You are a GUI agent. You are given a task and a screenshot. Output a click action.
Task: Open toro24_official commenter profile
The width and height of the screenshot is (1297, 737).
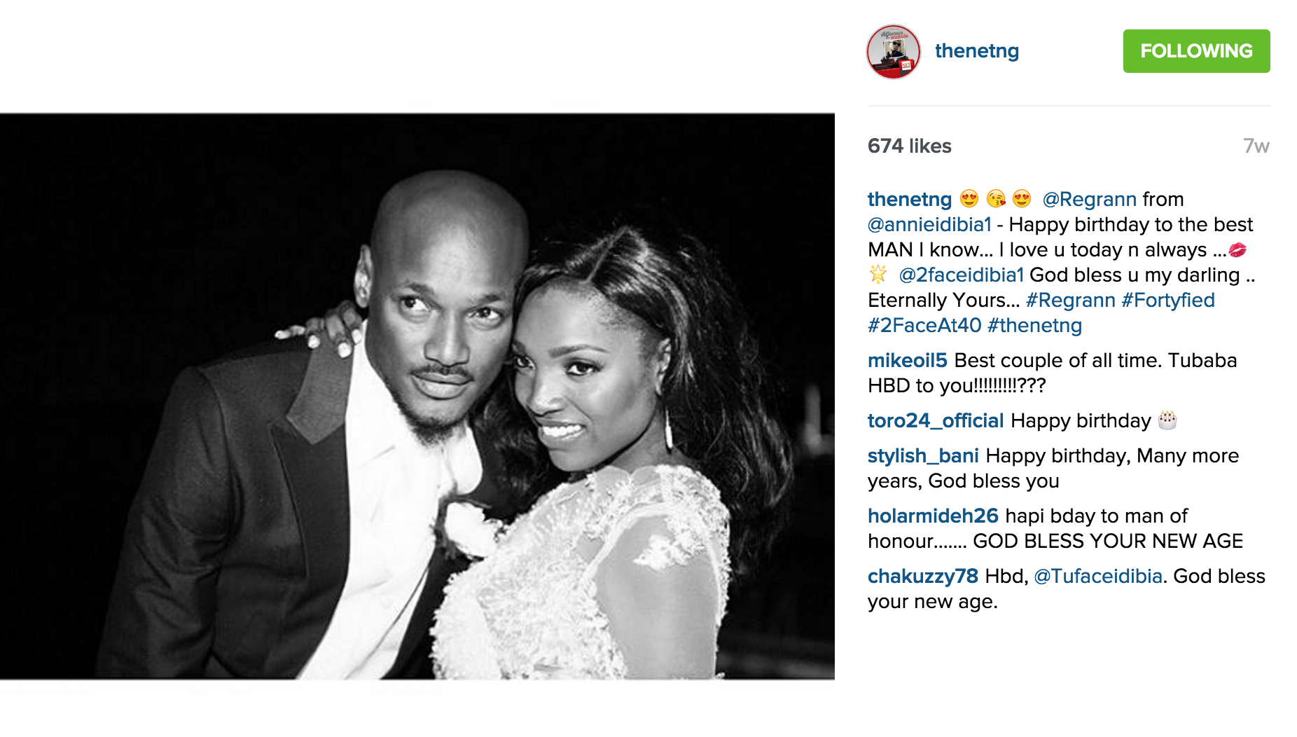[x=936, y=420]
